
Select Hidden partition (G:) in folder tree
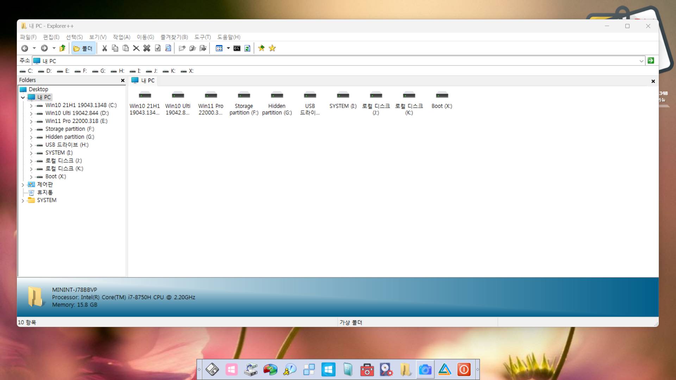tap(70, 137)
